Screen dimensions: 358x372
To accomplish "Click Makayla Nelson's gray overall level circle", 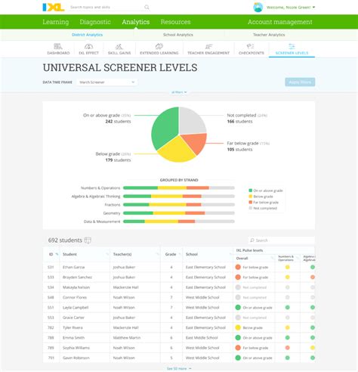I will click(238, 287).
